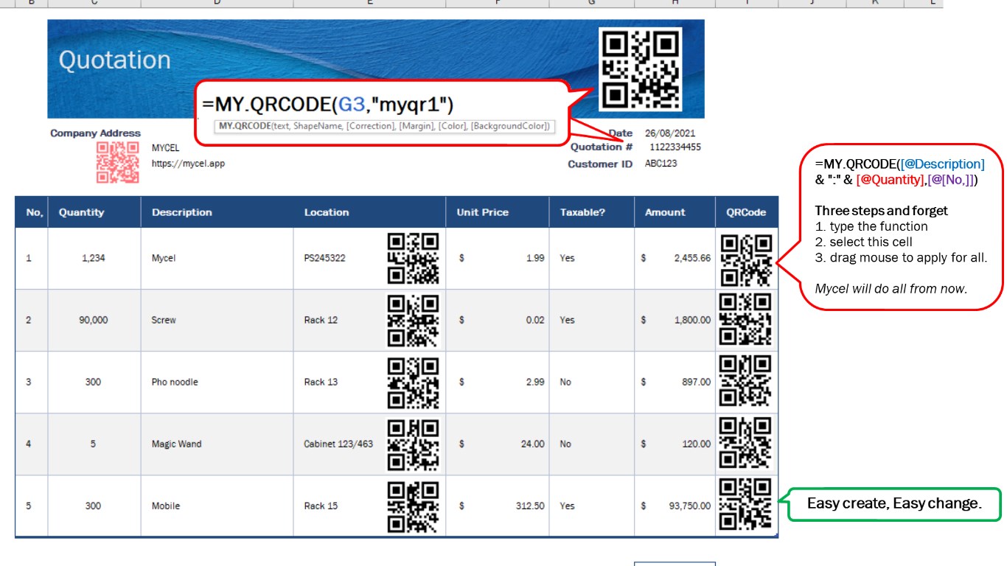Click the QRCode column header
This screenshot has height=566, width=1007.
pyautogui.click(x=747, y=212)
